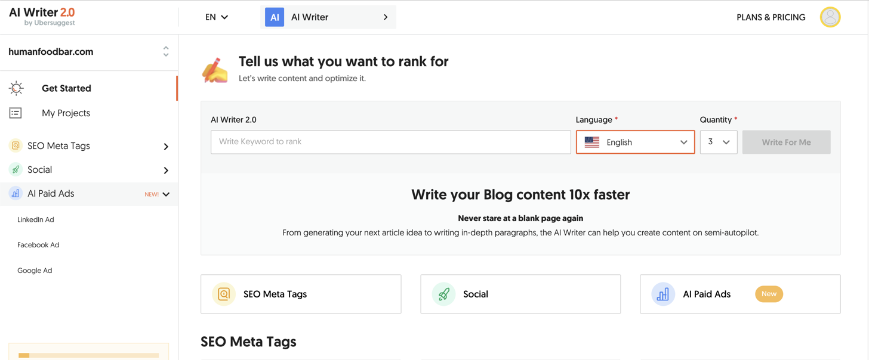Click the Never stare at a blank page again text
The width and height of the screenshot is (869, 360).
(520, 218)
